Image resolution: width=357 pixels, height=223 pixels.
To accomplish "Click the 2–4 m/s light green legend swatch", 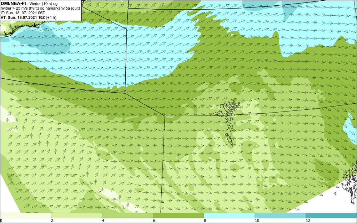I will (76, 216).
